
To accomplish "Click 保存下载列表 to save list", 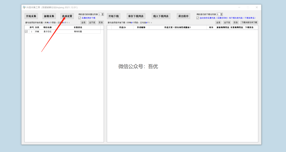I will [x=136, y=16].
